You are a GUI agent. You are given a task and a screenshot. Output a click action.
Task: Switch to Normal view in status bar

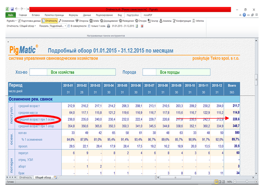[216, 182]
